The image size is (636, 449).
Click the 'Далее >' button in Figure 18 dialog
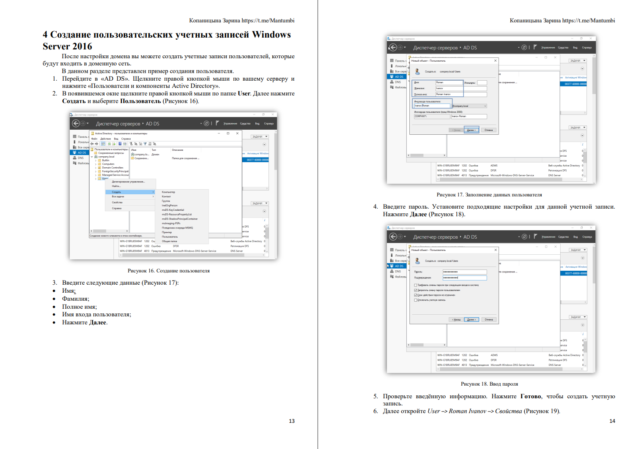[x=472, y=319]
